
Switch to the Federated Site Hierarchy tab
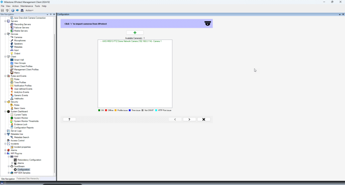pos(28,179)
